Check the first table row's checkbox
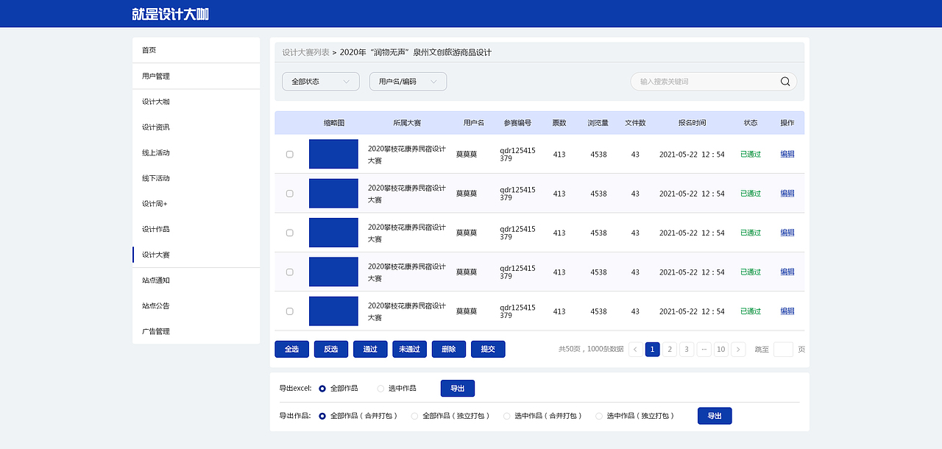The width and height of the screenshot is (942, 449). pyautogui.click(x=289, y=154)
